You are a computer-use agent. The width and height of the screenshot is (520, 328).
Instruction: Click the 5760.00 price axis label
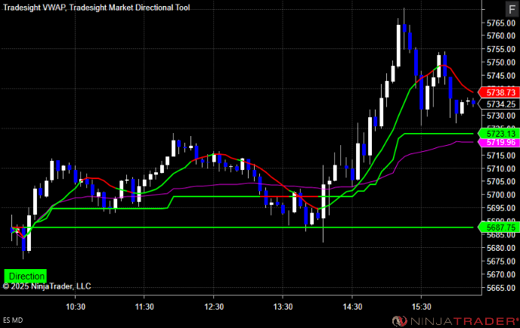(x=501, y=36)
